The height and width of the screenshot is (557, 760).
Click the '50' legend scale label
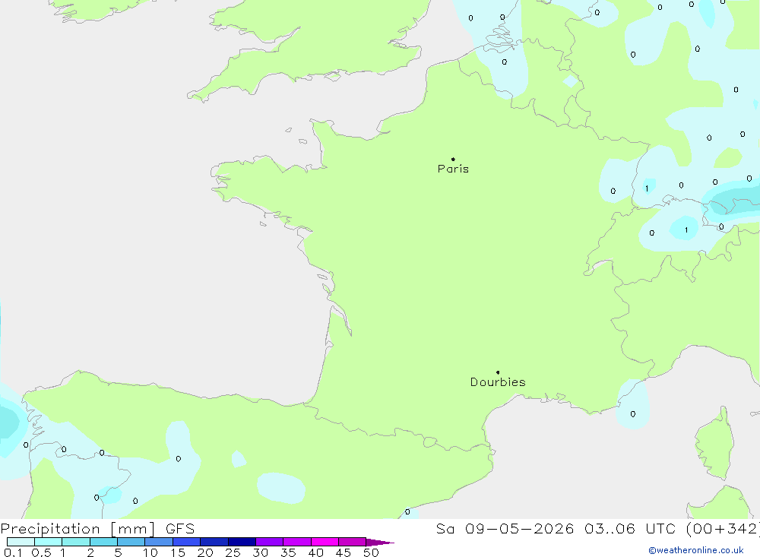(371, 552)
